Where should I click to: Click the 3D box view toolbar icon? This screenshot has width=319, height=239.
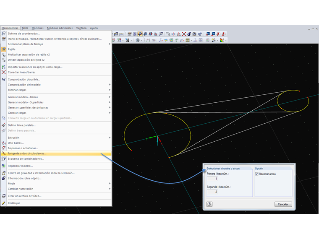tap(138, 40)
